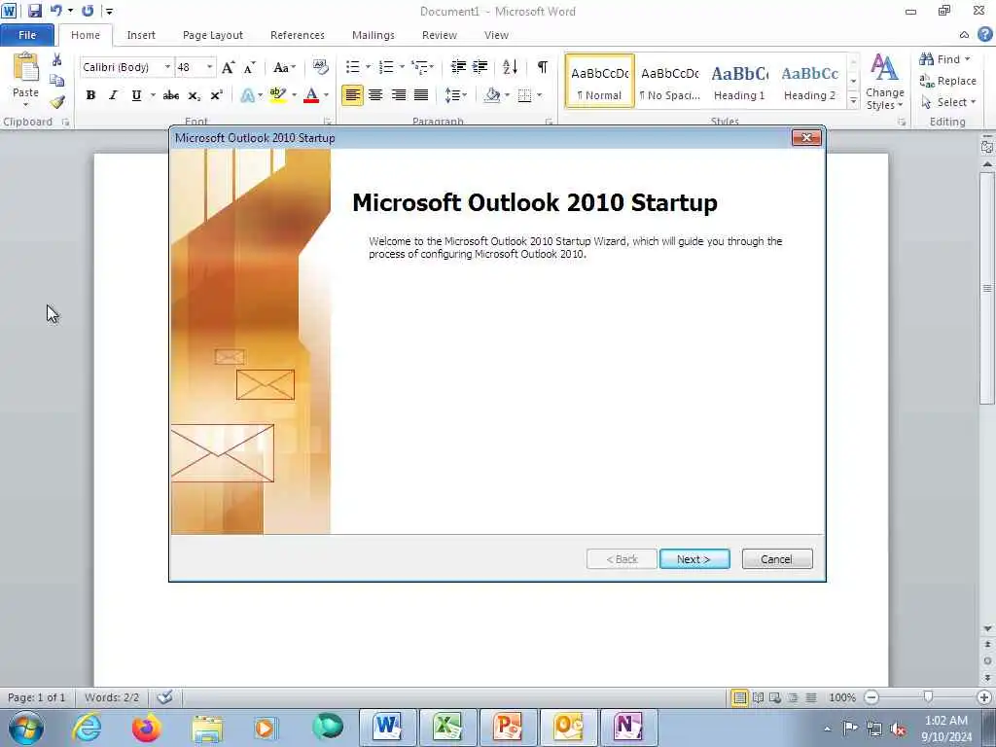Open the highlight color dropdown arrow
Image resolution: width=996 pixels, height=747 pixels.
(x=294, y=95)
